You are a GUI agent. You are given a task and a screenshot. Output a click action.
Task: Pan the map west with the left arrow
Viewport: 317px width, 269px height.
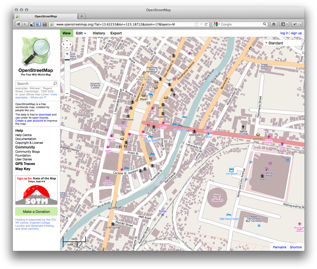point(64,44)
